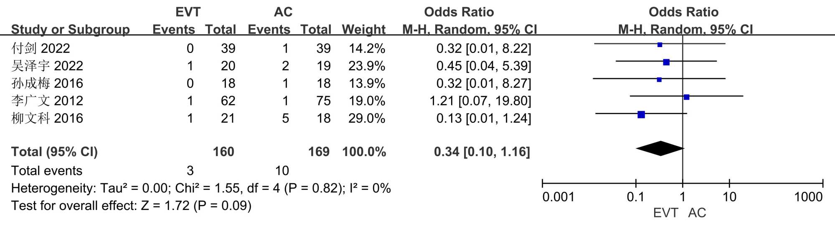Click the 10 axis tick label
835x227 pixels.
click(x=729, y=197)
